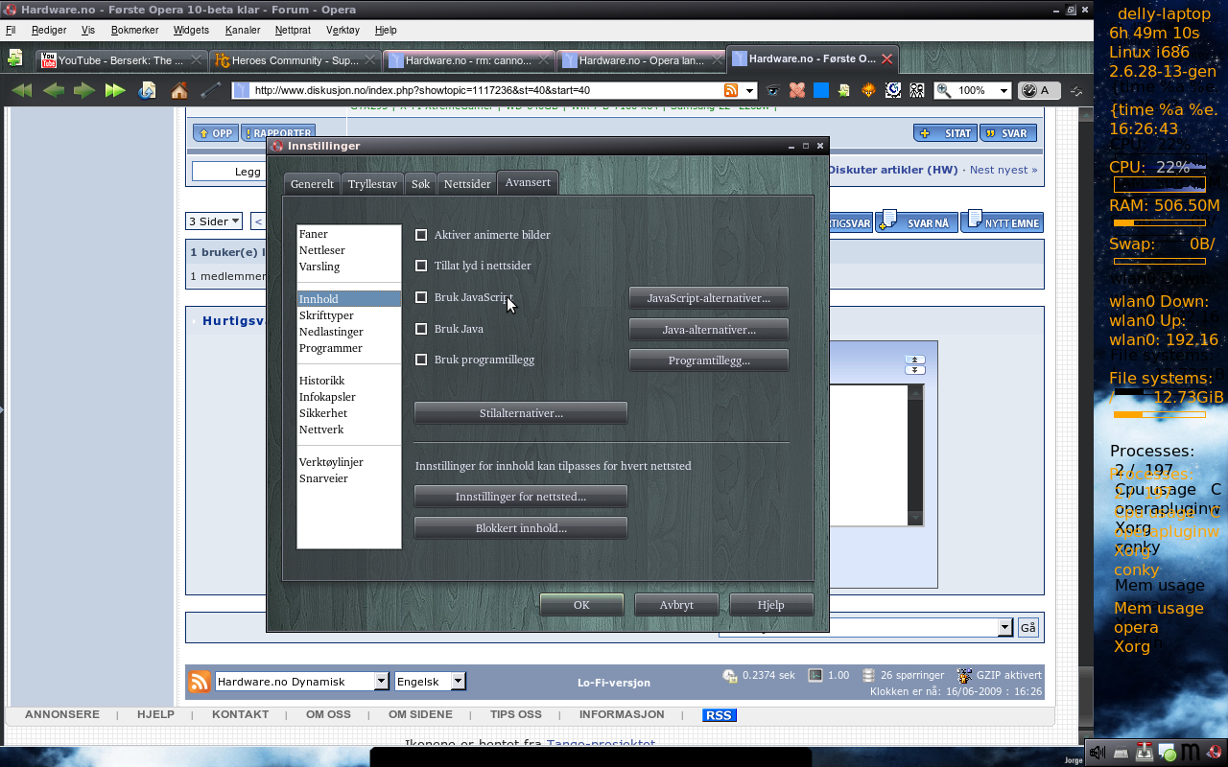This screenshot has height=767, width=1228.
Task: Switch to the Generelt settings tab
Action: (x=312, y=184)
